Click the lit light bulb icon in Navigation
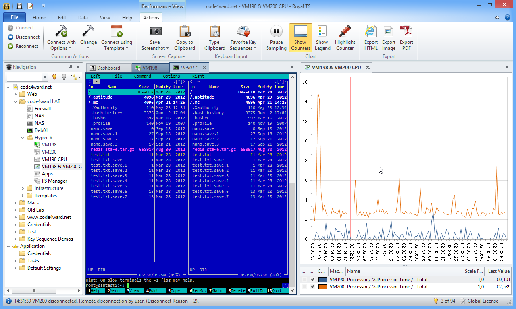The width and height of the screenshot is (516, 309). point(55,77)
